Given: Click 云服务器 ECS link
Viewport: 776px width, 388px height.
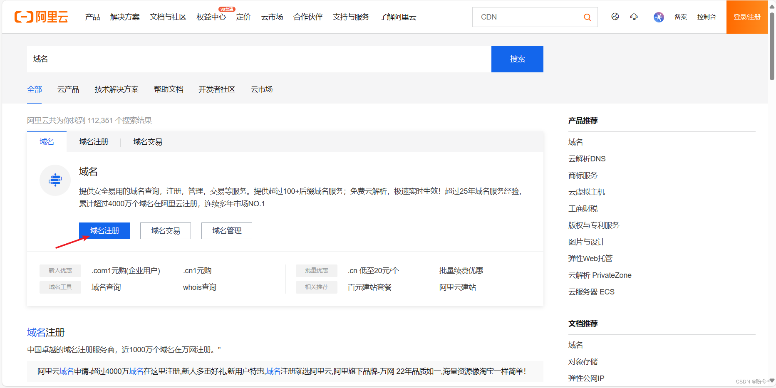Looking at the screenshot, I should pos(591,292).
